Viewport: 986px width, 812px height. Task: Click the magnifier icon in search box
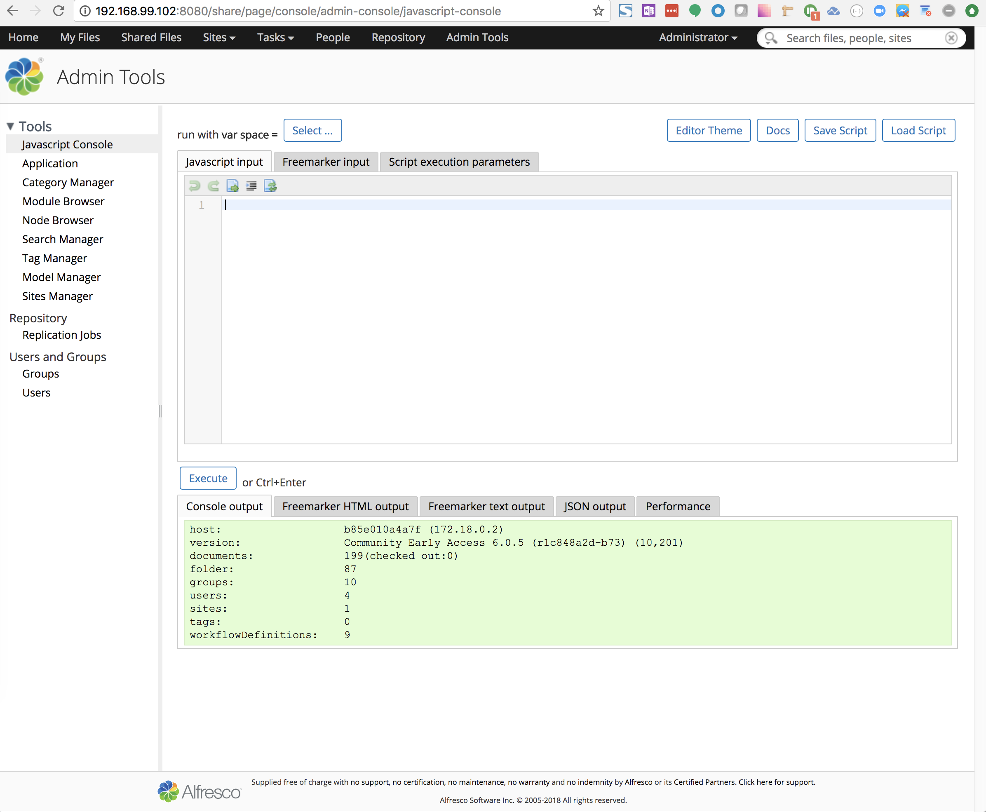click(771, 38)
